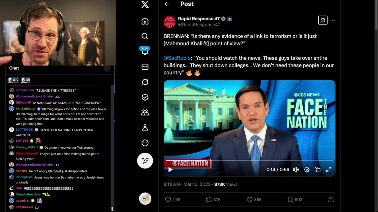Compose a new post with feather button
Image resolution: width=378 pixels, height=212 pixels.
[145, 161]
